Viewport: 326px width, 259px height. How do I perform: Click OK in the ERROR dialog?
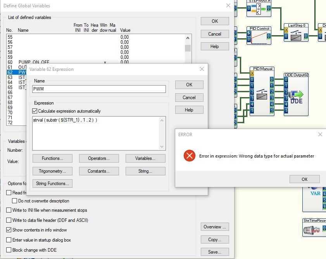coord(305,179)
